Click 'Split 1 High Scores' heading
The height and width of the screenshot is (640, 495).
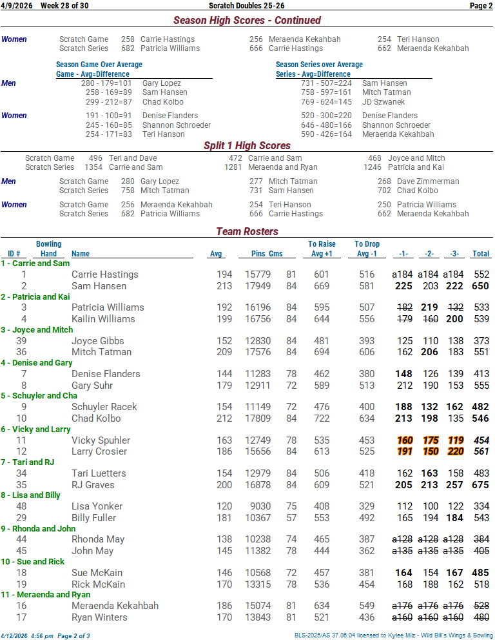(x=247, y=145)
